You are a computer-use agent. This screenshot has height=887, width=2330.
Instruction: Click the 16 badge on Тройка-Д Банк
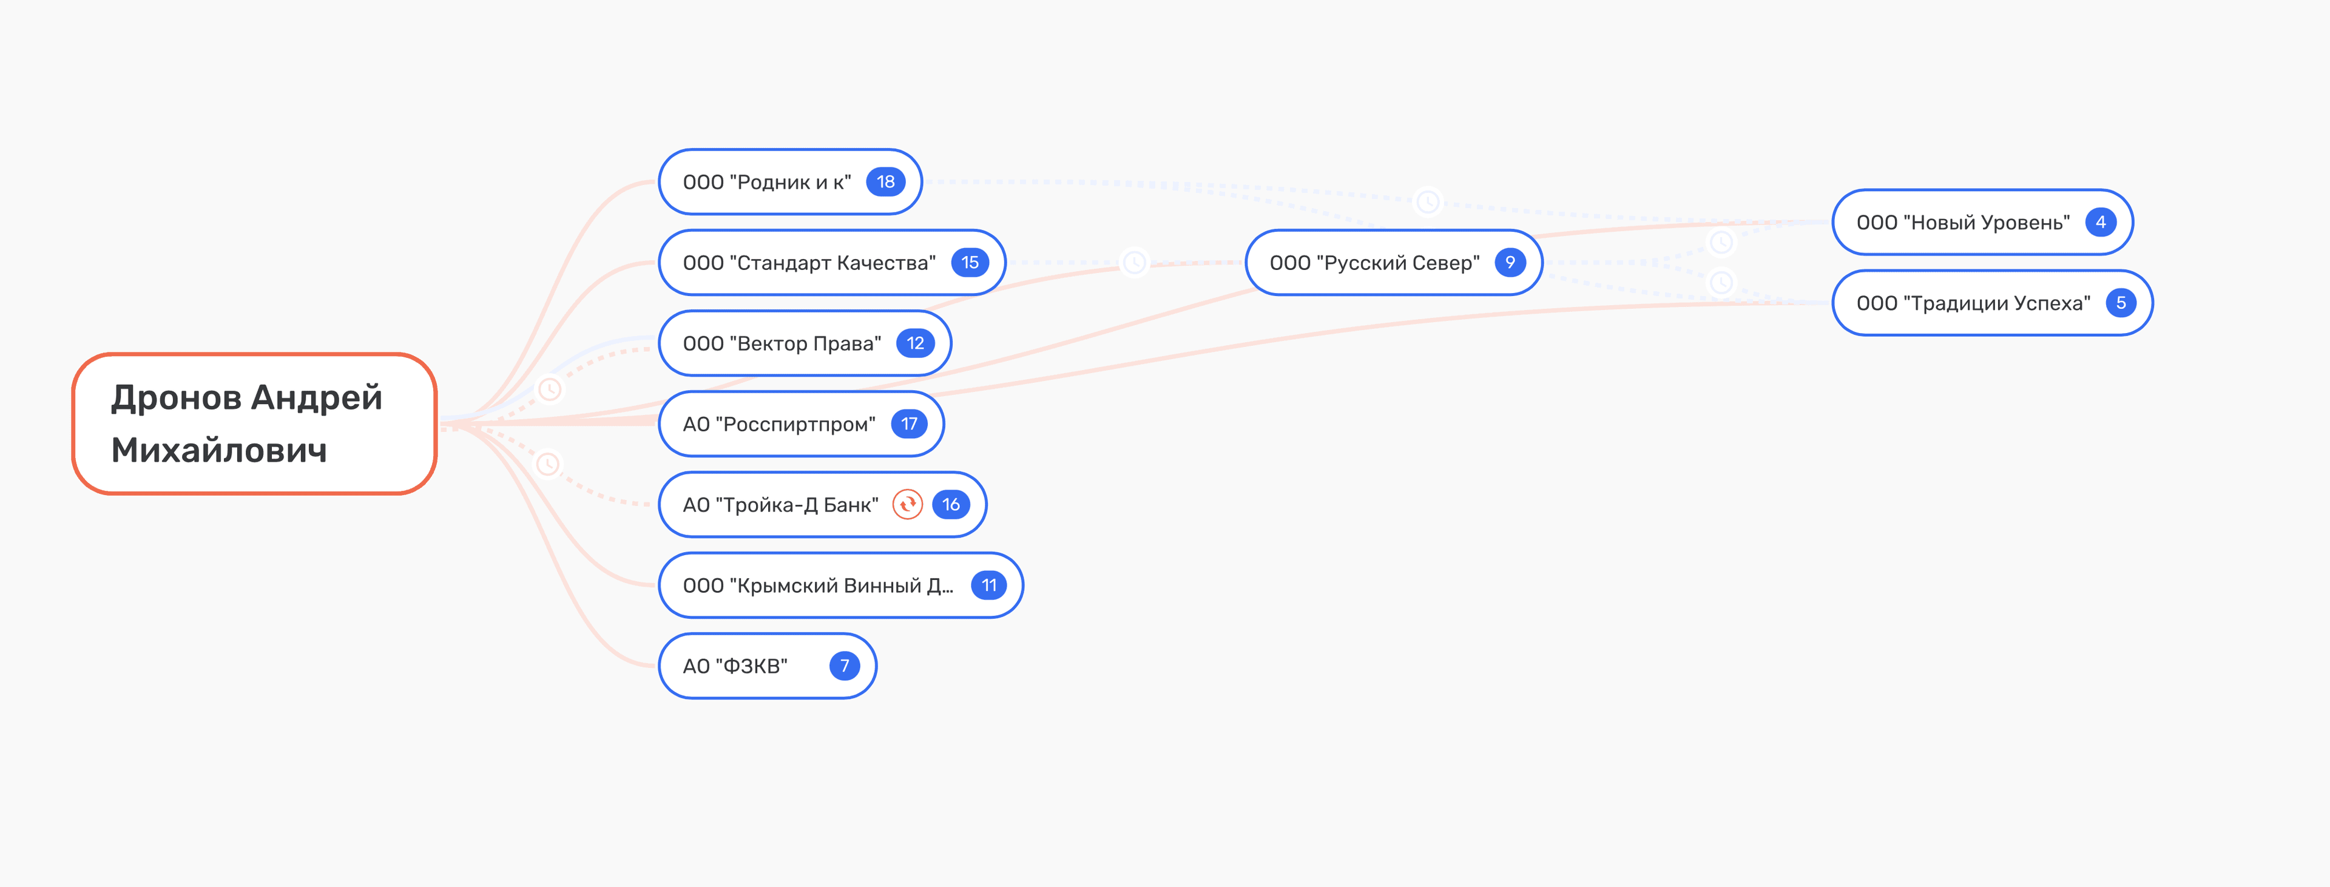coord(951,505)
